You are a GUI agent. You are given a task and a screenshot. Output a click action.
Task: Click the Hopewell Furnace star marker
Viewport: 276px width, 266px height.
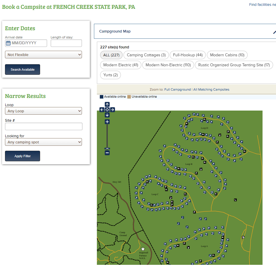143,249
